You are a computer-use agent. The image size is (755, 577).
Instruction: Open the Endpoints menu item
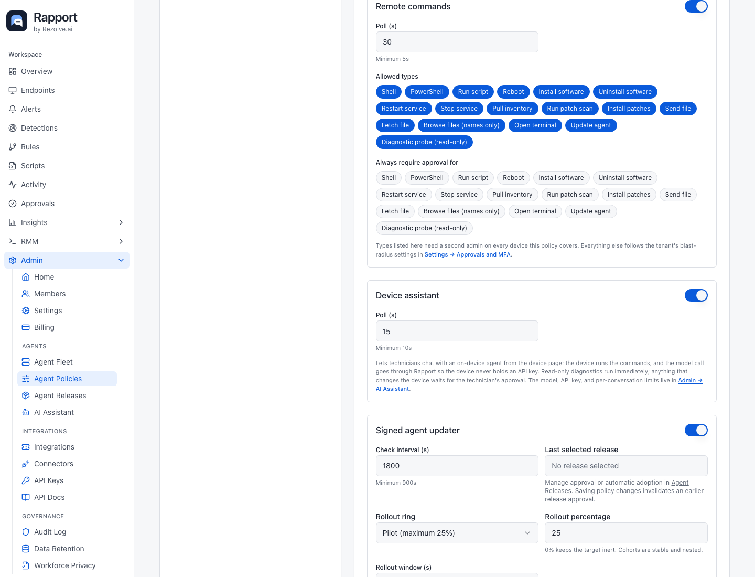(67, 90)
